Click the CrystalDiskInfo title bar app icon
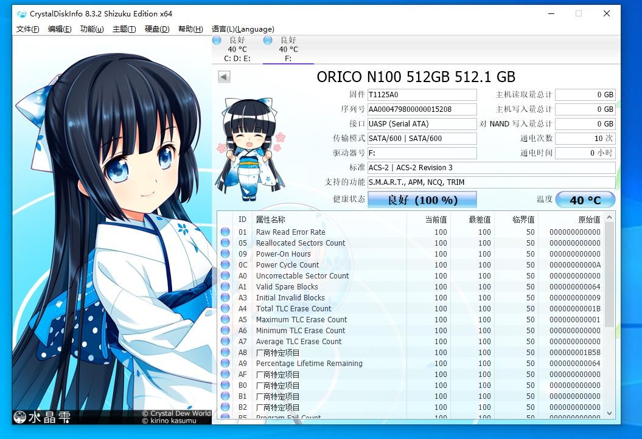This screenshot has height=439, width=642. [22, 13]
